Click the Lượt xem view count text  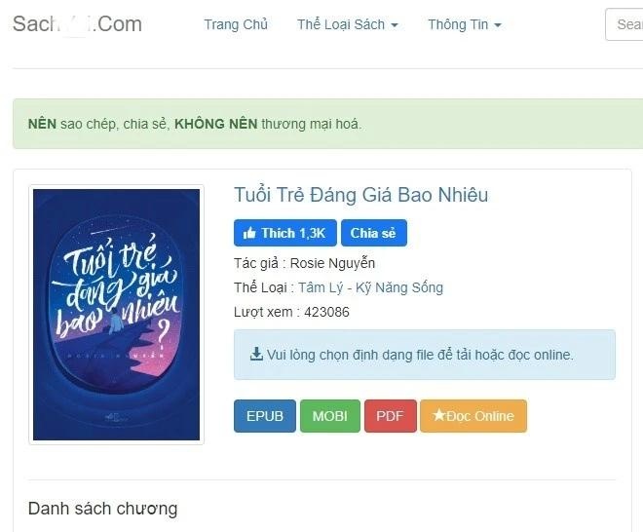point(291,312)
